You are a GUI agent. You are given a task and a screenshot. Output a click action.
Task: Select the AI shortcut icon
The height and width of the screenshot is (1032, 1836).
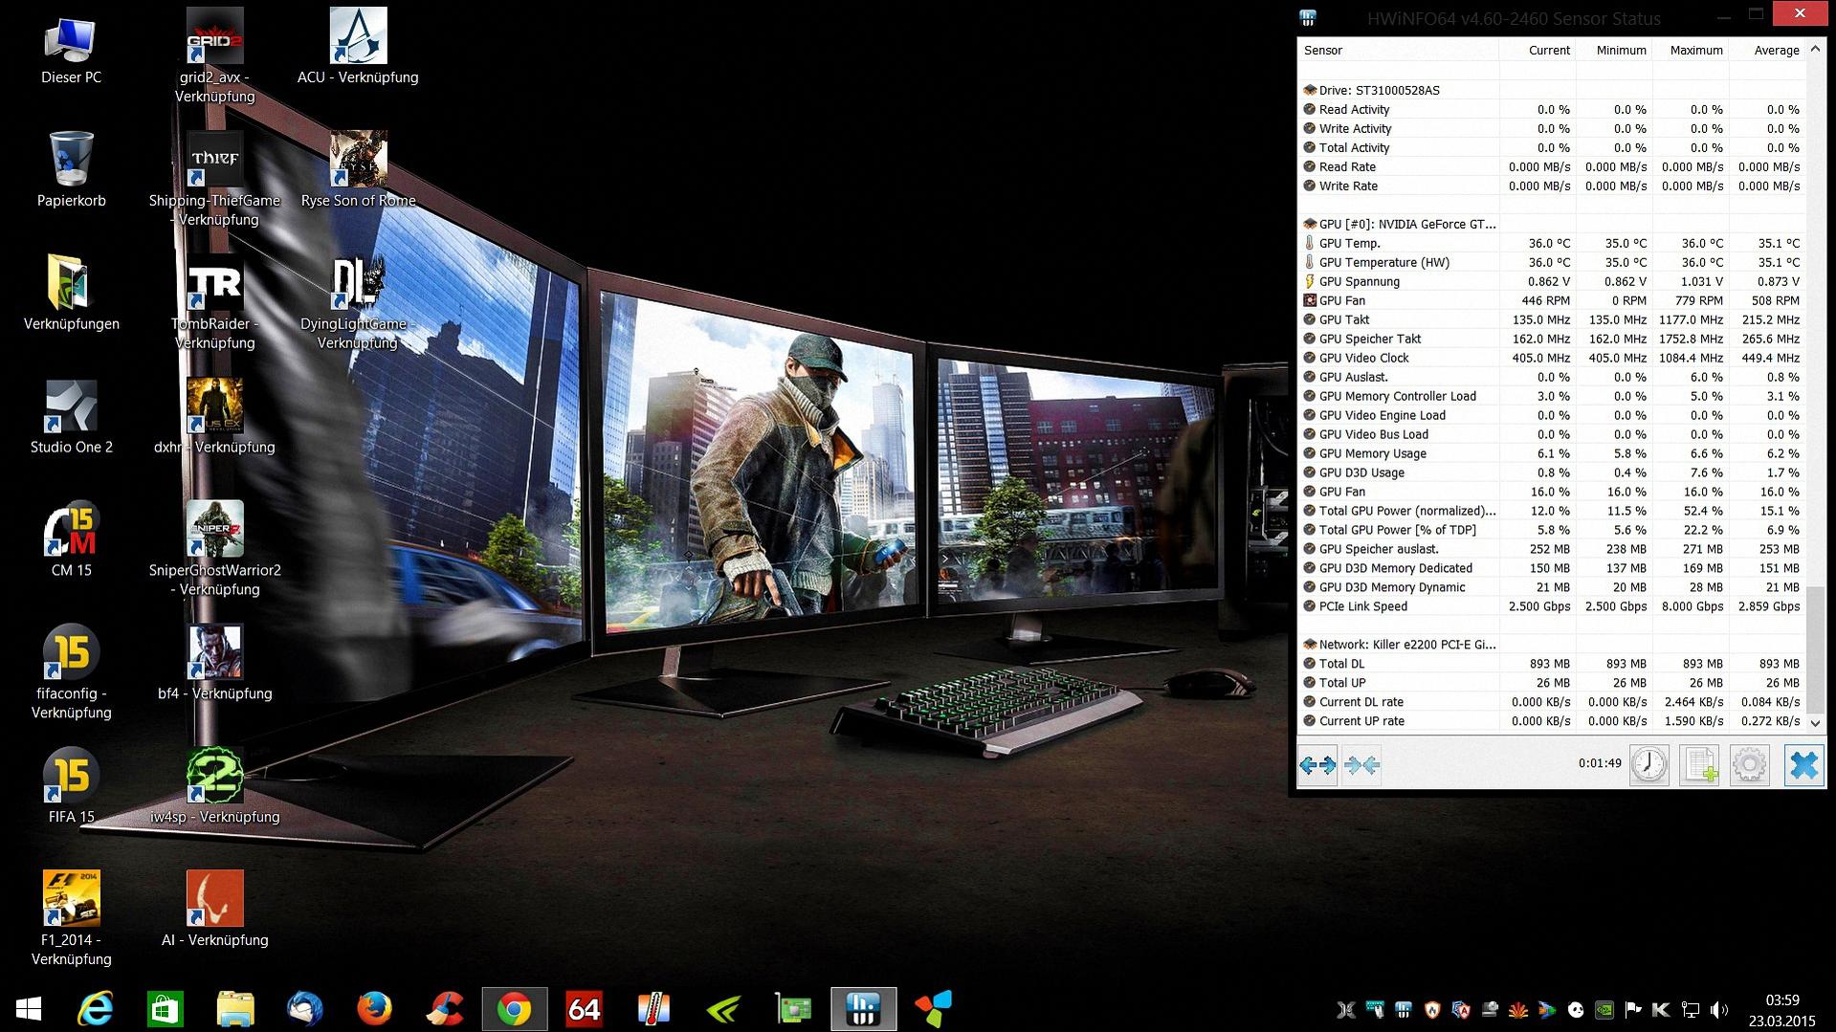(x=214, y=898)
